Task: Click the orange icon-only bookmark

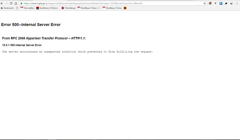Action: coord(125,8)
